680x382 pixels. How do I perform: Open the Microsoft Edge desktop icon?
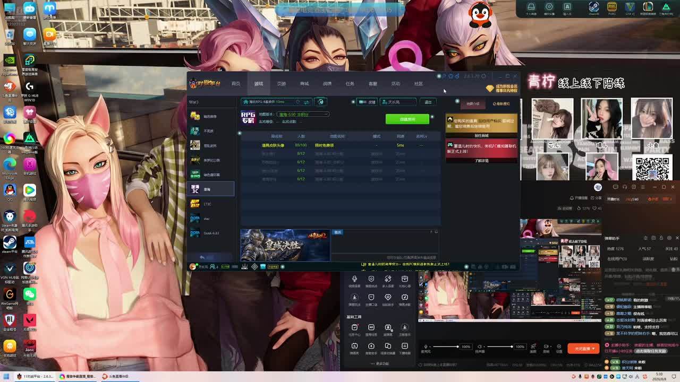pyautogui.click(x=10, y=167)
